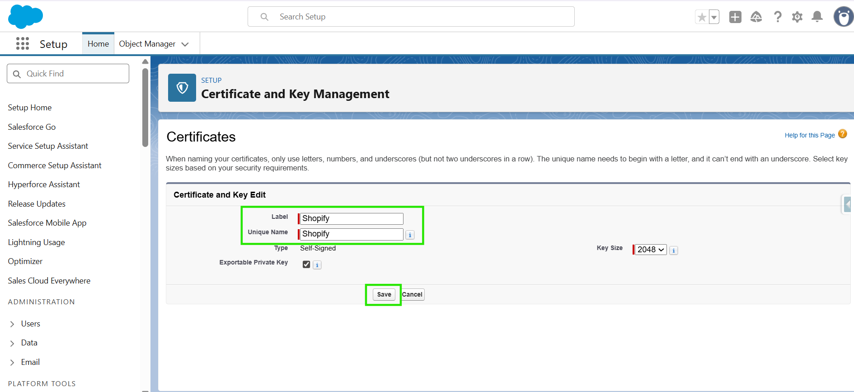The width and height of the screenshot is (854, 392).
Task: Click the Key Size info icon
Action: tap(673, 250)
